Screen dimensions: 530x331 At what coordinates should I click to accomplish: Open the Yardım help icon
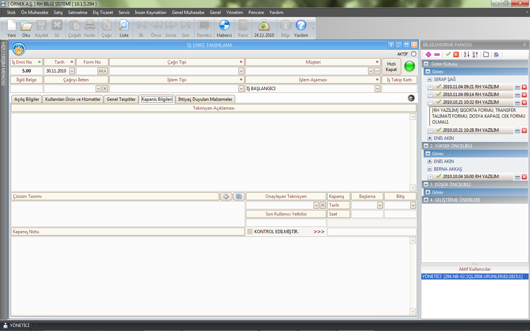[301, 26]
